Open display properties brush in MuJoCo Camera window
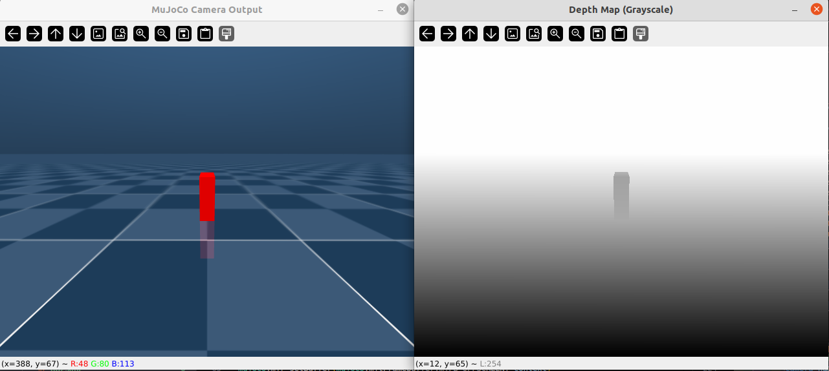Screen dimensions: 829x371 pyautogui.click(x=227, y=34)
